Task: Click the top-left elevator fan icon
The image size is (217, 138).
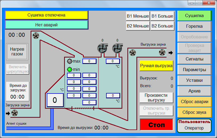Action: [x=36, y=36]
